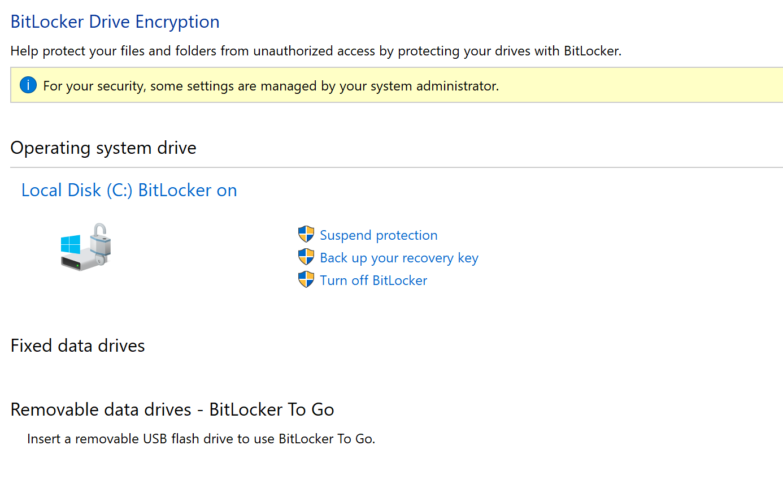
Task: Click the shield icon beside Suspend protection
Action: (x=306, y=235)
